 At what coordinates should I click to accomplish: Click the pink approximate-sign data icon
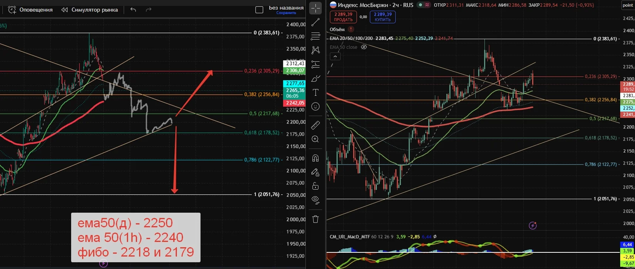(x=428, y=5)
